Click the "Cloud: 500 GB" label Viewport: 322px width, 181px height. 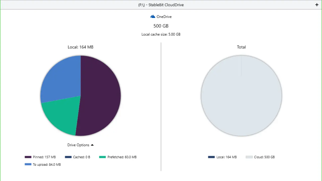tap(264, 157)
